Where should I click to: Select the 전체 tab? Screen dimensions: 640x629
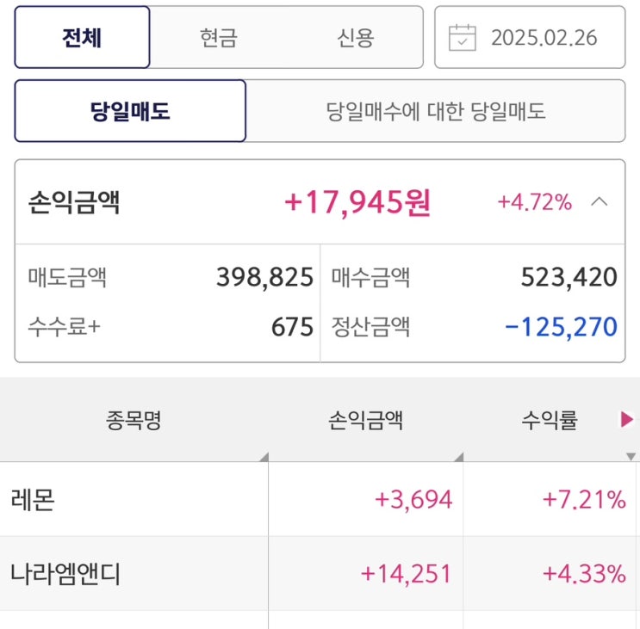click(x=82, y=38)
